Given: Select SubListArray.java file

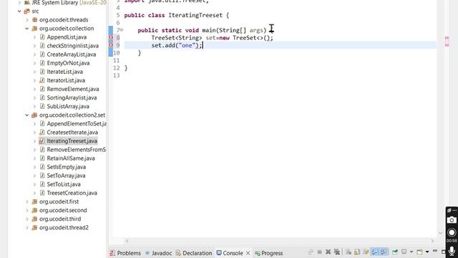Looking at the screenshot, I should [x=68, y=107].
